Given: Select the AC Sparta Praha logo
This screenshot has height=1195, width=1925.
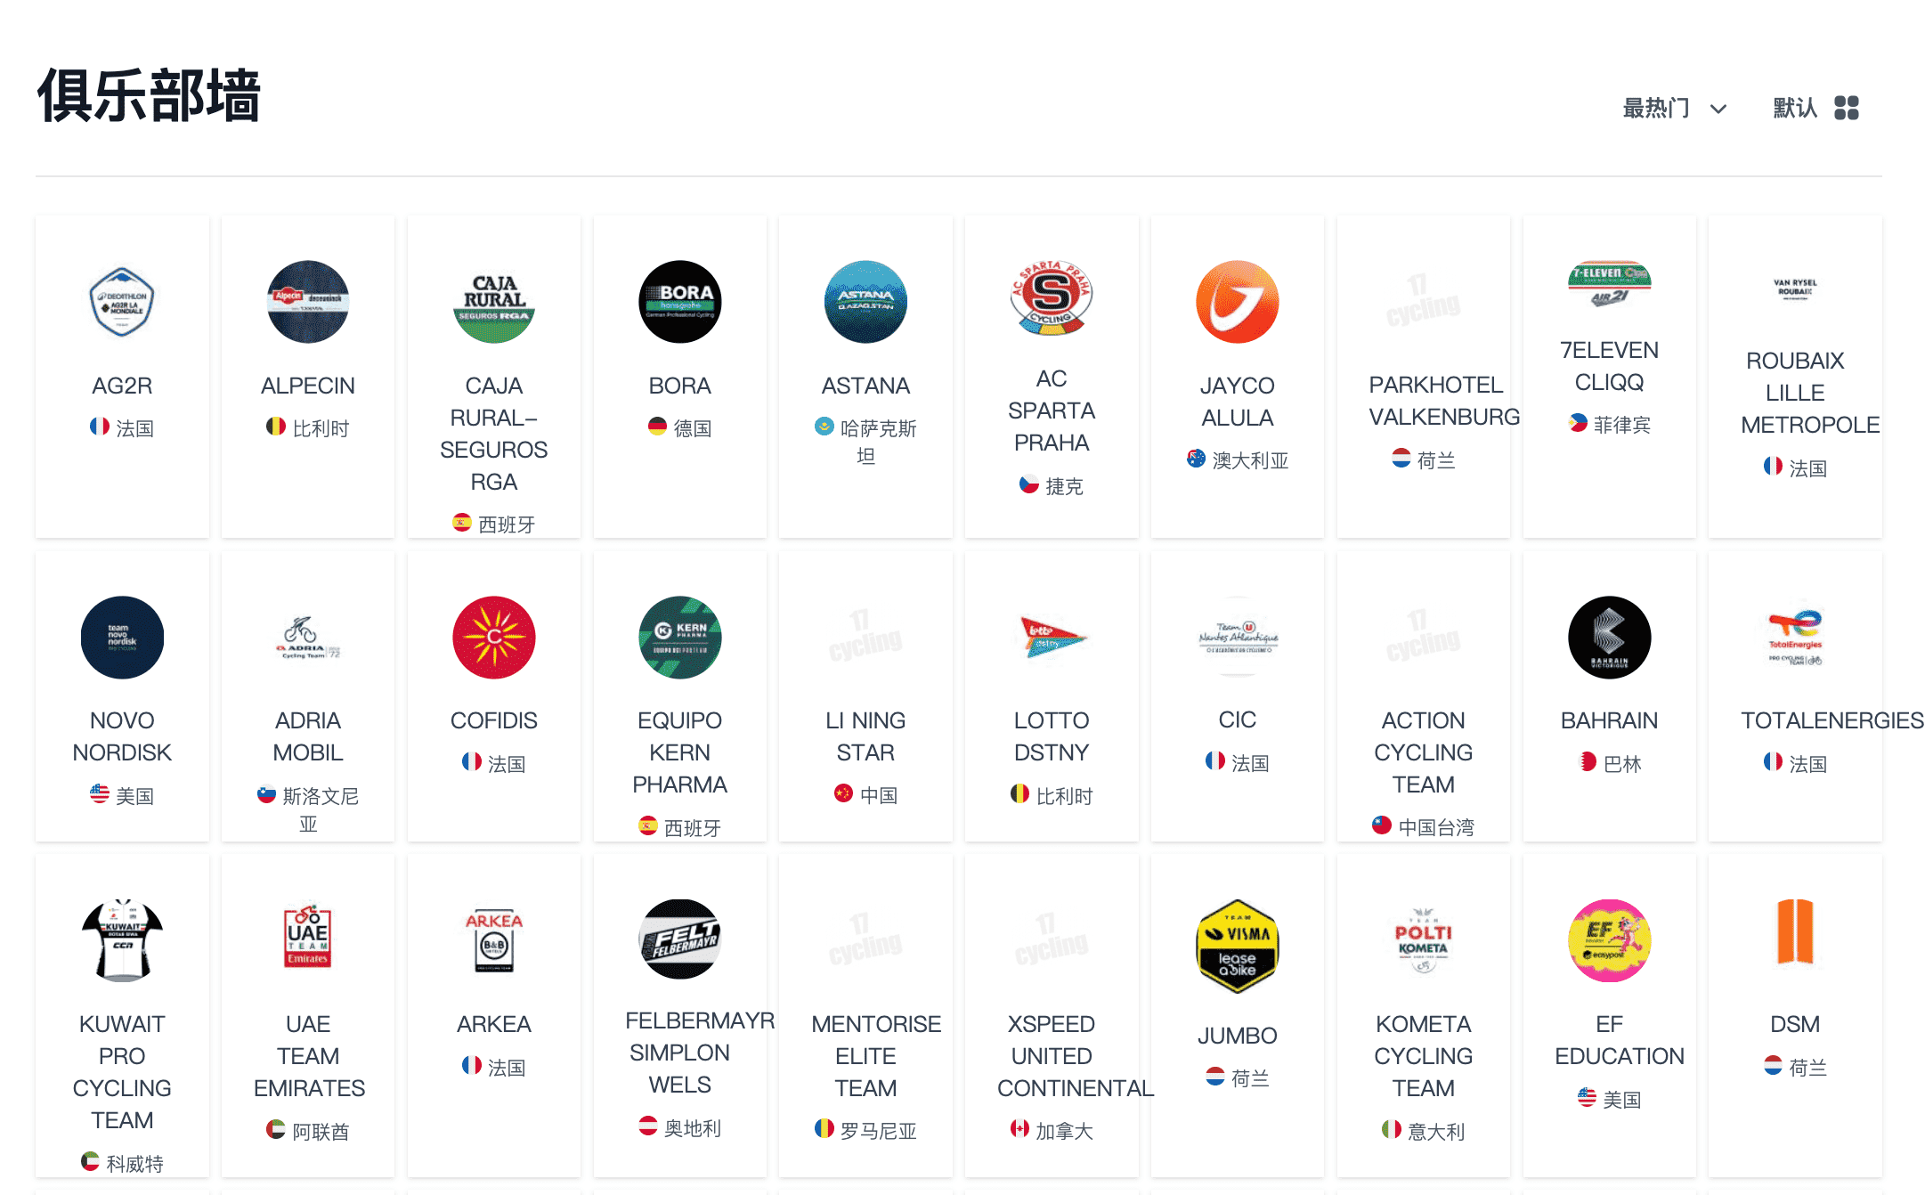Looking at the screenshot, I should tap(1052, 298).
